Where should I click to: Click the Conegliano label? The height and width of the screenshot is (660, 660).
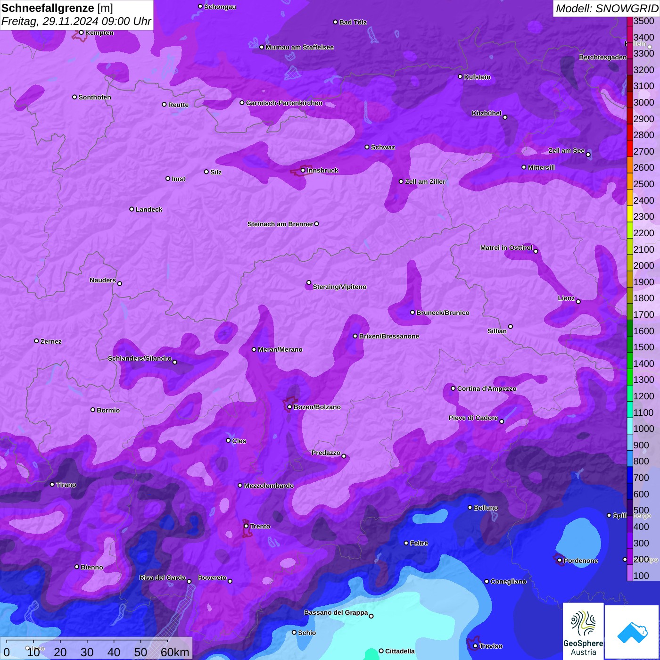tap(508, 581)
